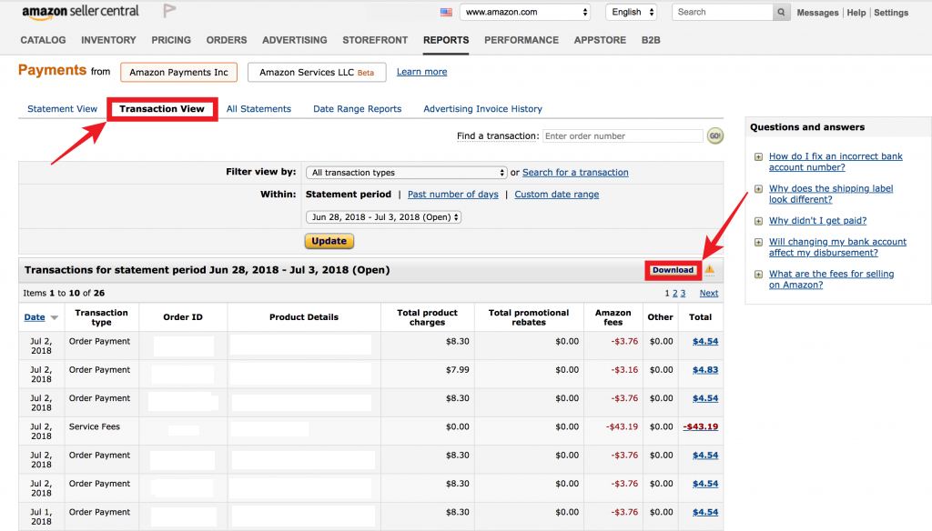932x531 pixels.
Task: Open the www.amazon.com marketplace dropdown
Action: [525, 12]
